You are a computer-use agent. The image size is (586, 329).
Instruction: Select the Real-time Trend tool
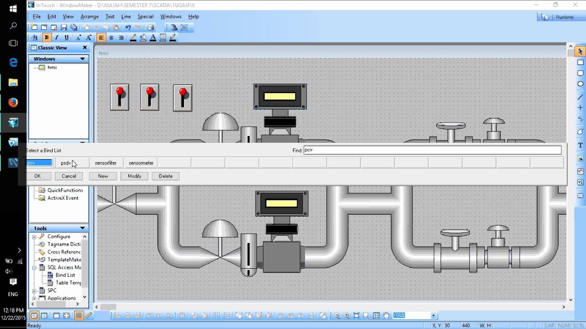tap(581, 171)
